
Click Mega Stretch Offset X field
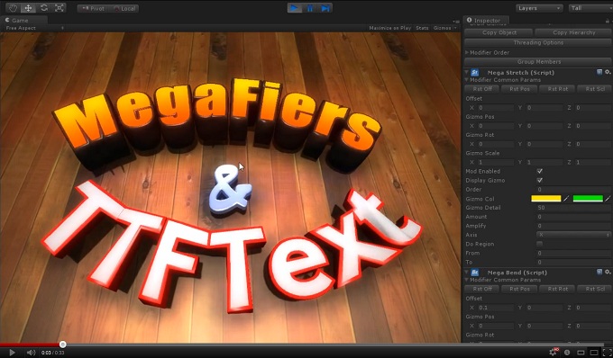click(496, 108)
